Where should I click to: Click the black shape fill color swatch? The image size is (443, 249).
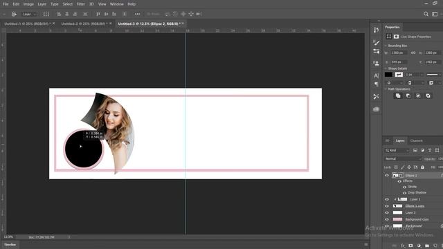point(388,75)
